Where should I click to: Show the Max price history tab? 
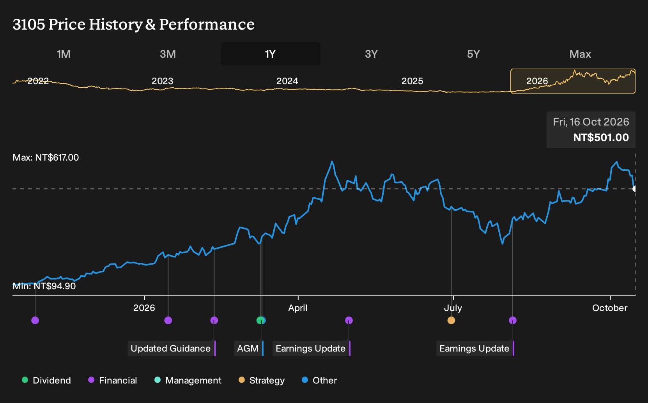pyautogui.click(x=580, y=54)
